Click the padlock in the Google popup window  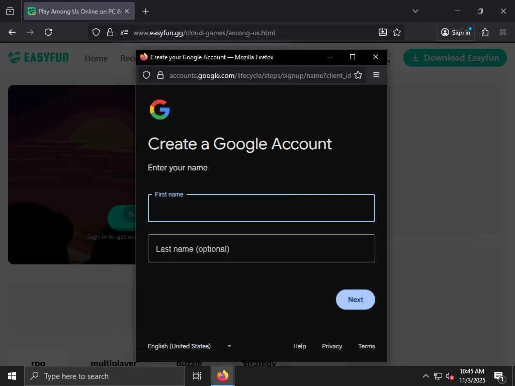(160, 75)
